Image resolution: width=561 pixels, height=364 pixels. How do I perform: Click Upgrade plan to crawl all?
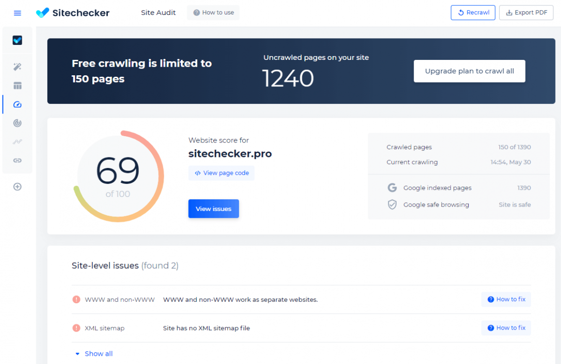(x=469, y=71)
